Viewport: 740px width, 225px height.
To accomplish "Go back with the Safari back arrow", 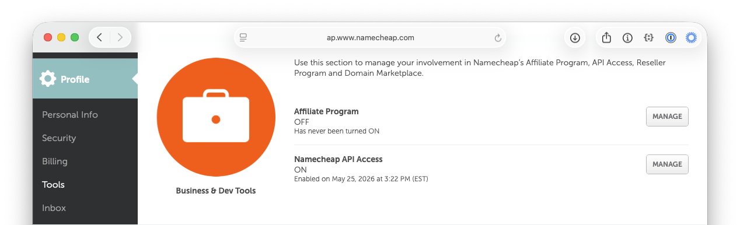I will coord(100,37).
